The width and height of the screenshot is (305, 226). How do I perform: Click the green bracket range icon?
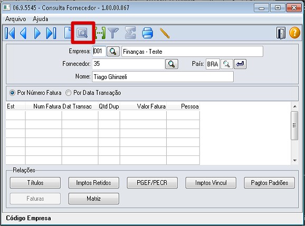100,33
